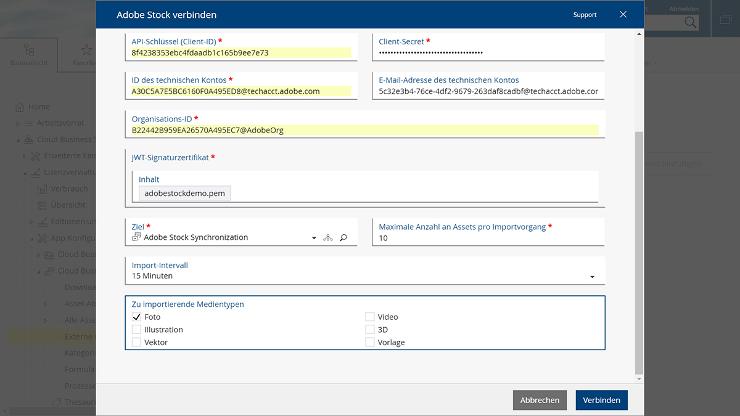Click the Home house icon in tree
Viewport: 740px width, 416px height.
click(x=20, y=107)
